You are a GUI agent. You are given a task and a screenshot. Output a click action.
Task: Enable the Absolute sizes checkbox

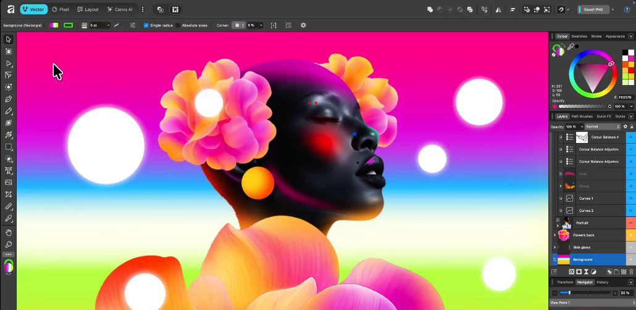pos(178,25)
